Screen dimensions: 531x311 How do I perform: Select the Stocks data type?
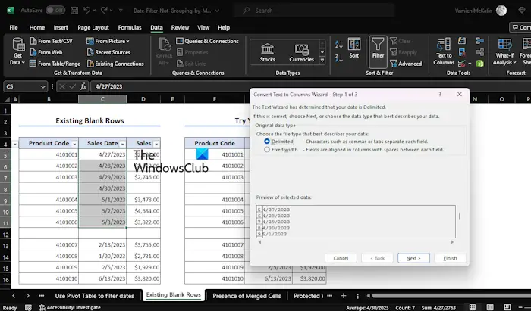pyautogui.click(x=267, y=52)
